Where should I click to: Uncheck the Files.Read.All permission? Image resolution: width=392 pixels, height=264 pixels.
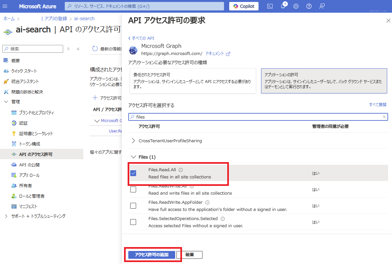tap(133, 173)
